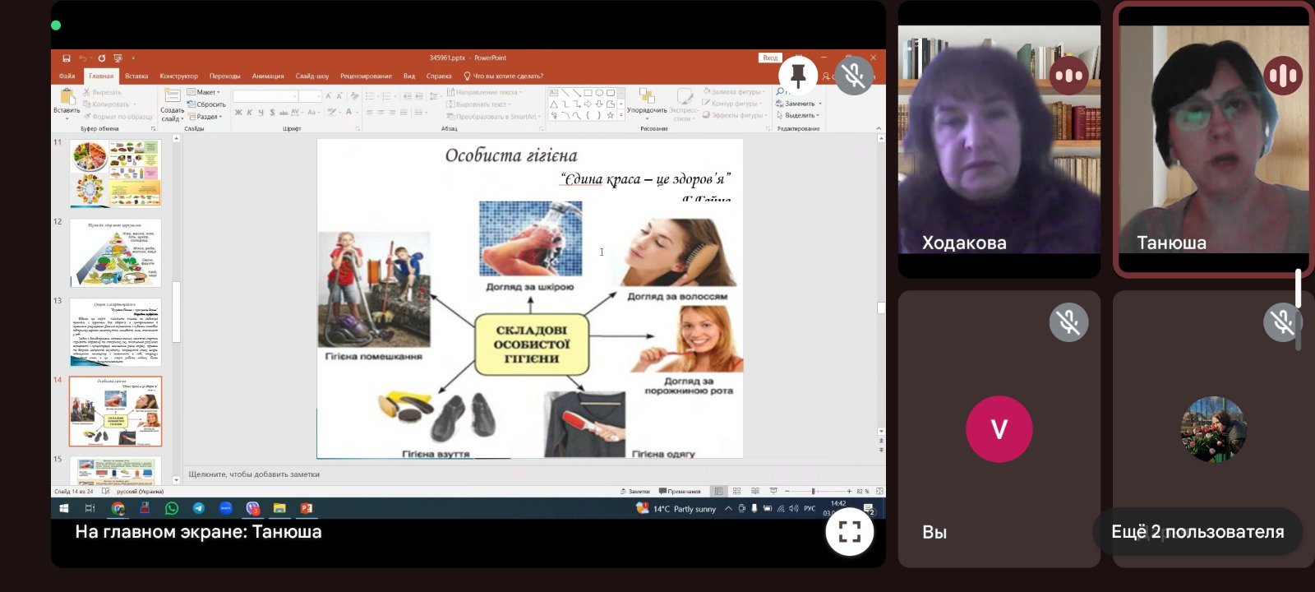The height and width of the screenshot is (592, 1315).
Task: Toggle the Заметки notes pane in the status bar
Action: tap(634, 492)
